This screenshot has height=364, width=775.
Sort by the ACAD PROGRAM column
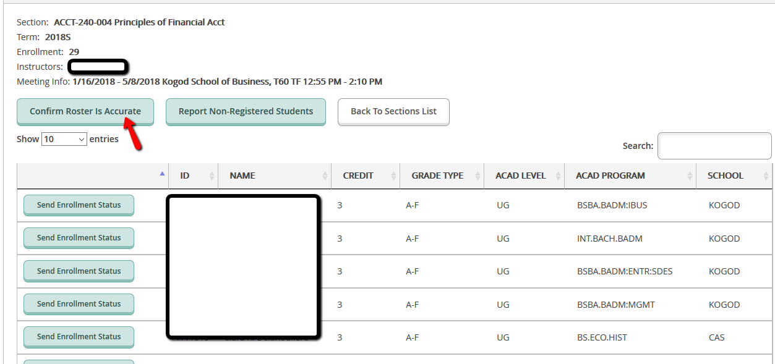610,176
